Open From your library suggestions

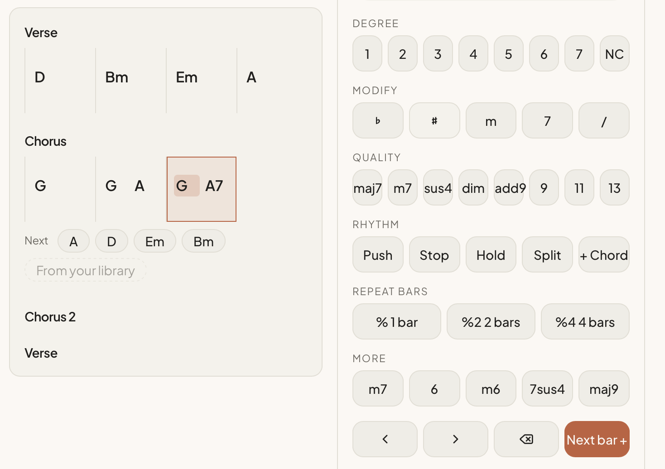(x=86, y=270)
